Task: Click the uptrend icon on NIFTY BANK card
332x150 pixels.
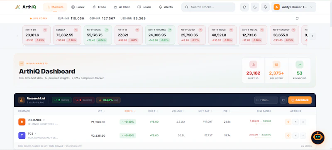Action: pos(107,30)
